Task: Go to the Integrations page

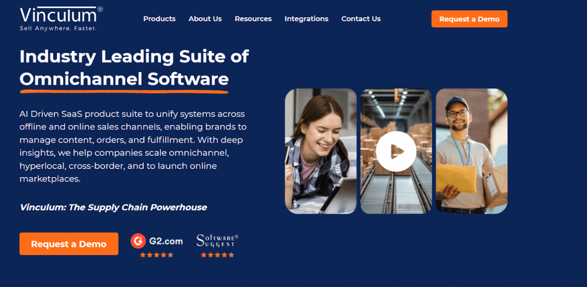Action: (306, 19)
